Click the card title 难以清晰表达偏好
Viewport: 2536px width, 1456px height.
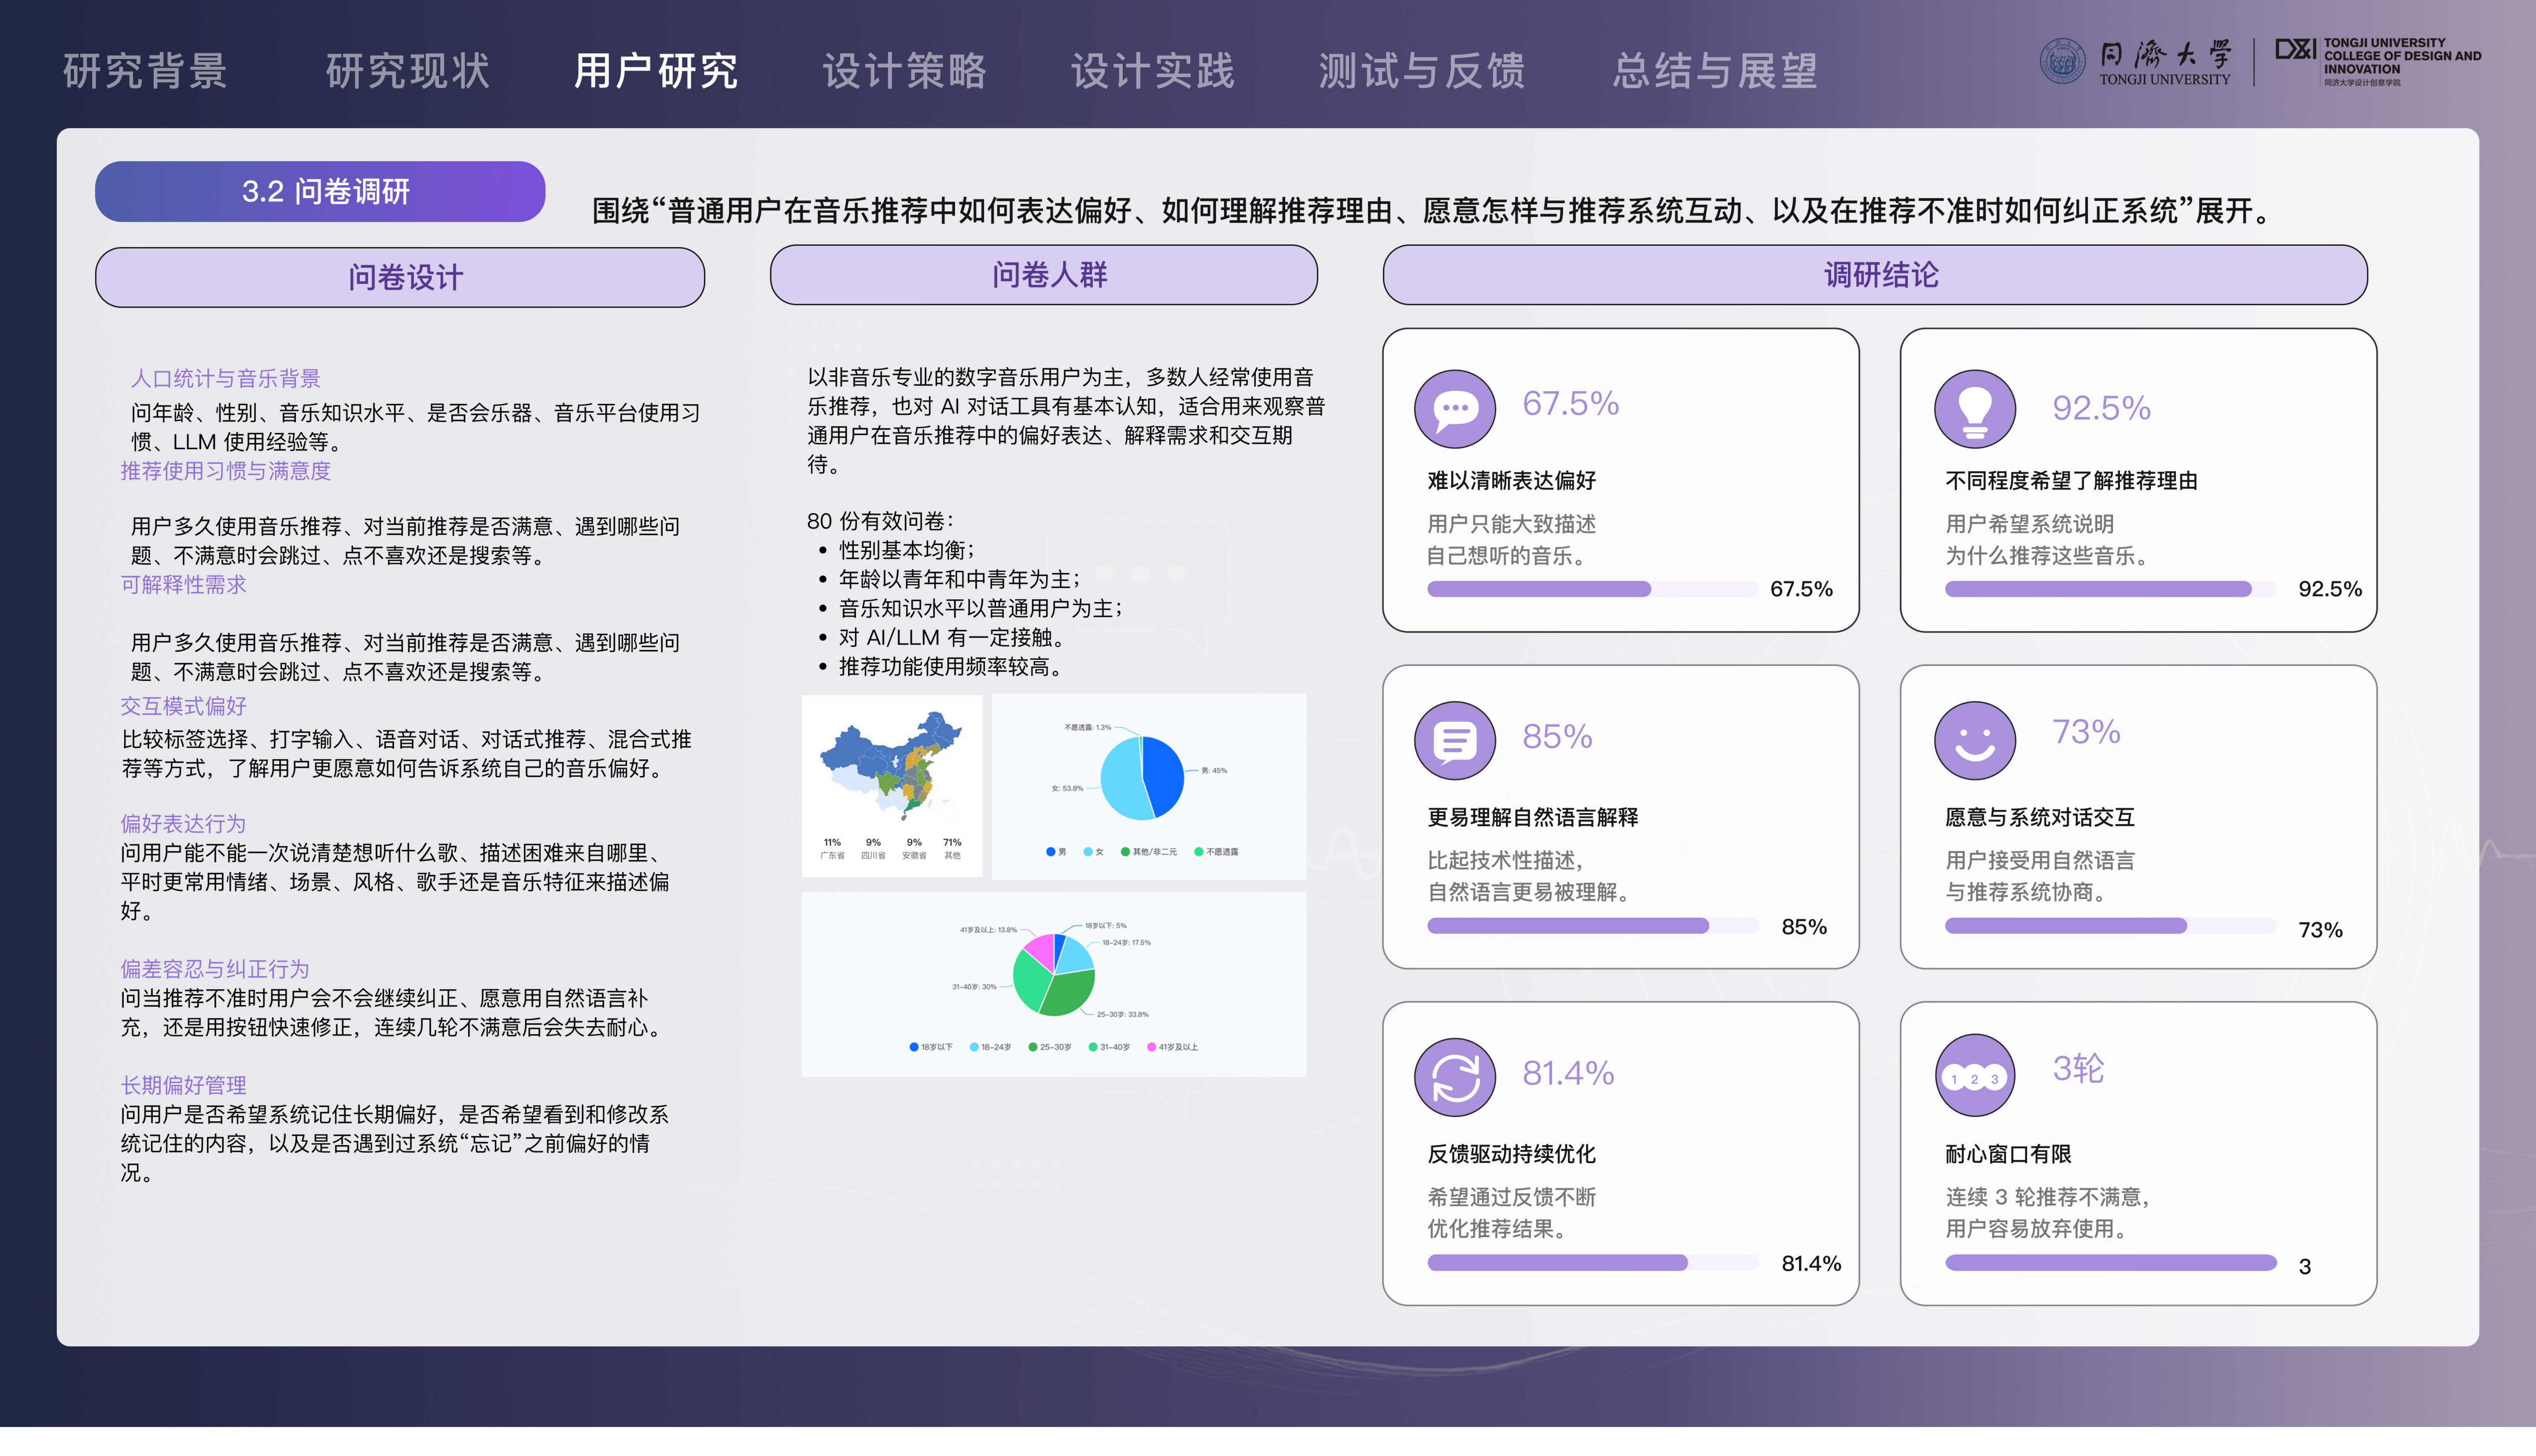(1511, 481)
